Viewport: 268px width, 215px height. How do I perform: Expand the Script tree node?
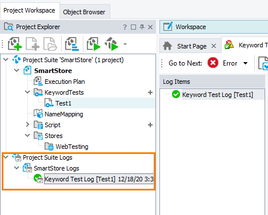pos(27,124)
